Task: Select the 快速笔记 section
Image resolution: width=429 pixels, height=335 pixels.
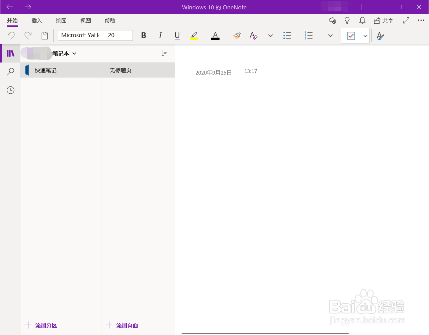Action: point(61,70)
